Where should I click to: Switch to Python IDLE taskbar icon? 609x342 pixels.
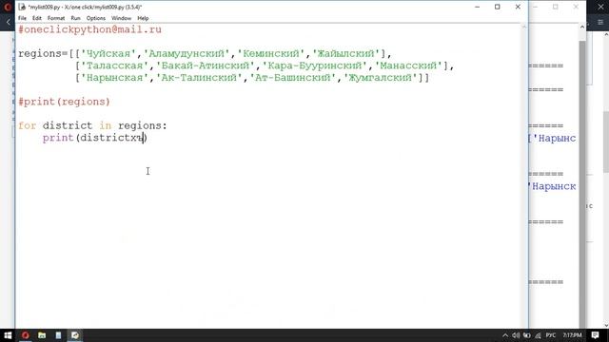click(75, 335)
